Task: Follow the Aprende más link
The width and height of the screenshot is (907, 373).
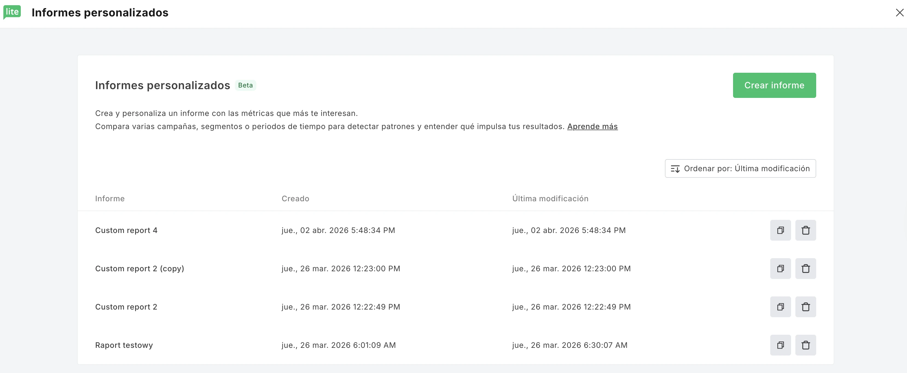Action: pyautogui.click(x=592, y=126)
